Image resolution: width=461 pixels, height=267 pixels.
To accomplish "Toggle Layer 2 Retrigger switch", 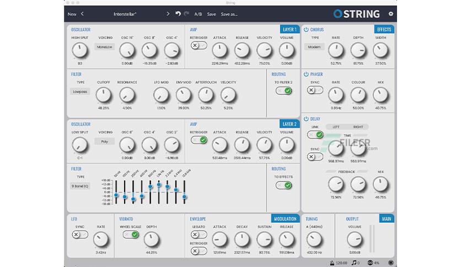I will coord(199,140).
